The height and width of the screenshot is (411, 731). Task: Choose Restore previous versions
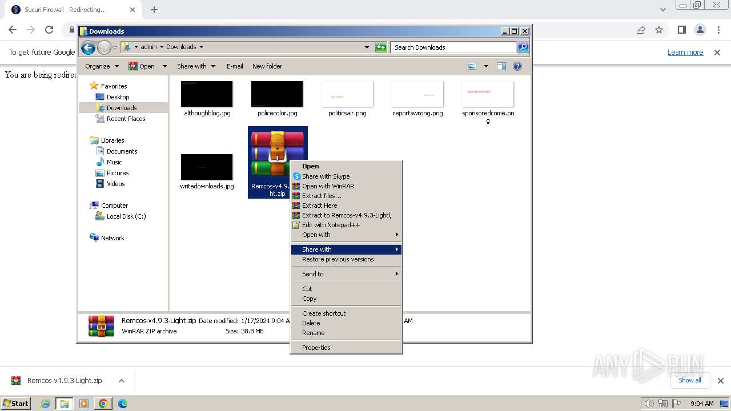(346, 259)
